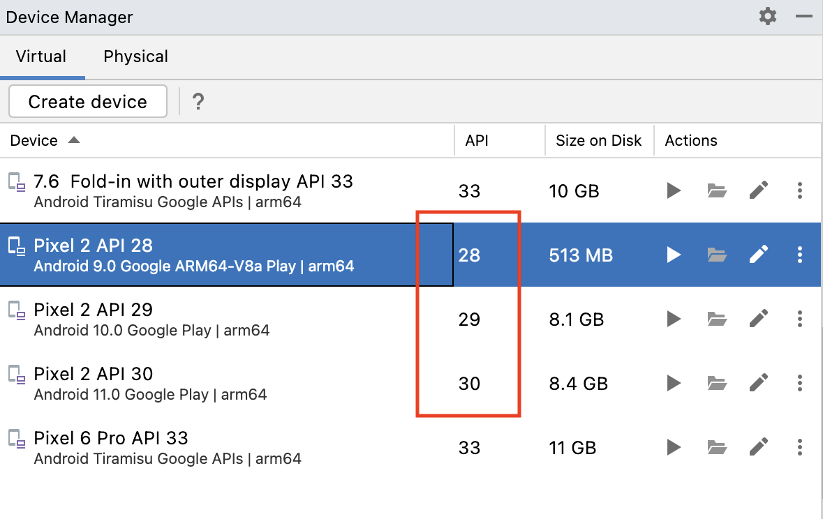Edit Pixel 6 Pro API 33 with pencil icon

click(759, 448)
